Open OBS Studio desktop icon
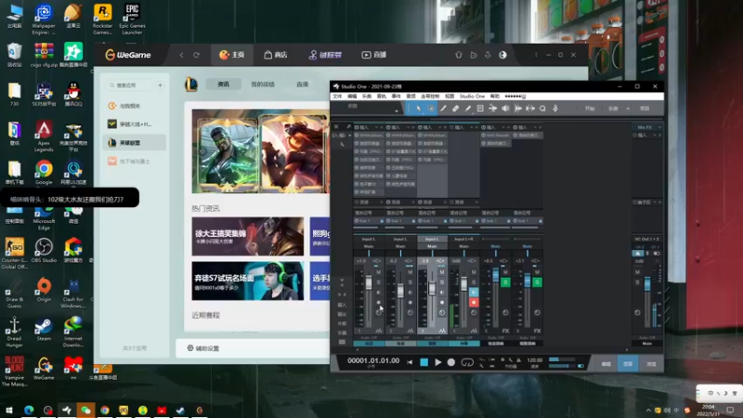Viewport: 743px width, 418px height. 44,250
